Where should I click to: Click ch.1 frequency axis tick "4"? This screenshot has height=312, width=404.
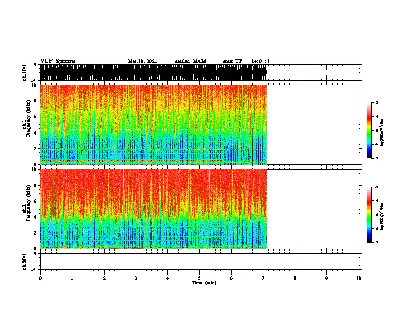tap(35, 133)
